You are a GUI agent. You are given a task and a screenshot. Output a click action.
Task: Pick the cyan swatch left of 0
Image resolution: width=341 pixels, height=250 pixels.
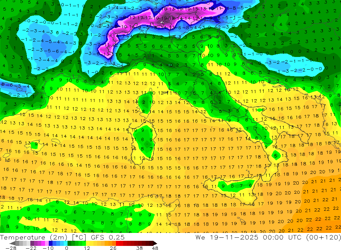(65, 243)
